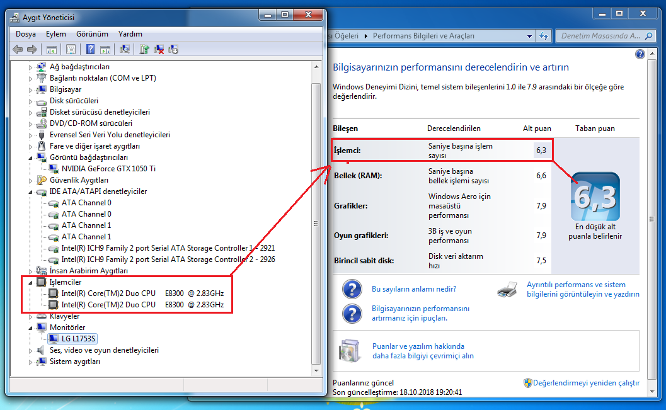Open the Görünüm menu
The width and height of the screenshot is (666, 410).
[92, 34]
